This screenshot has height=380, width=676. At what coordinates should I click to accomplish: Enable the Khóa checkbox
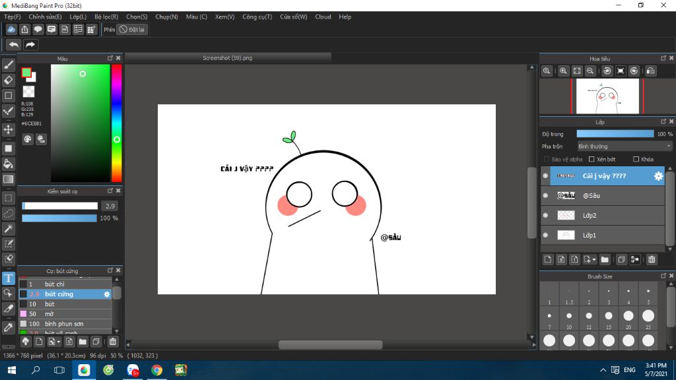coord(636,160)
